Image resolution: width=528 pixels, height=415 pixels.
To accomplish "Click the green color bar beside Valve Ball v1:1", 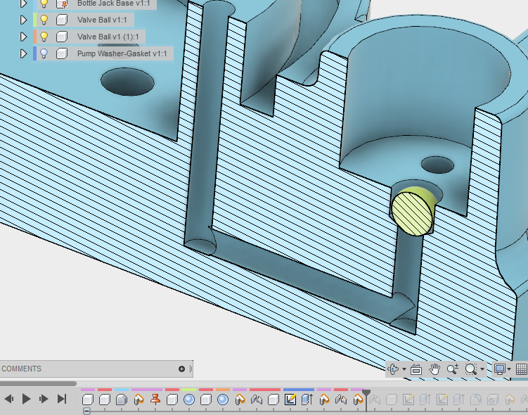I will point(34,20).
